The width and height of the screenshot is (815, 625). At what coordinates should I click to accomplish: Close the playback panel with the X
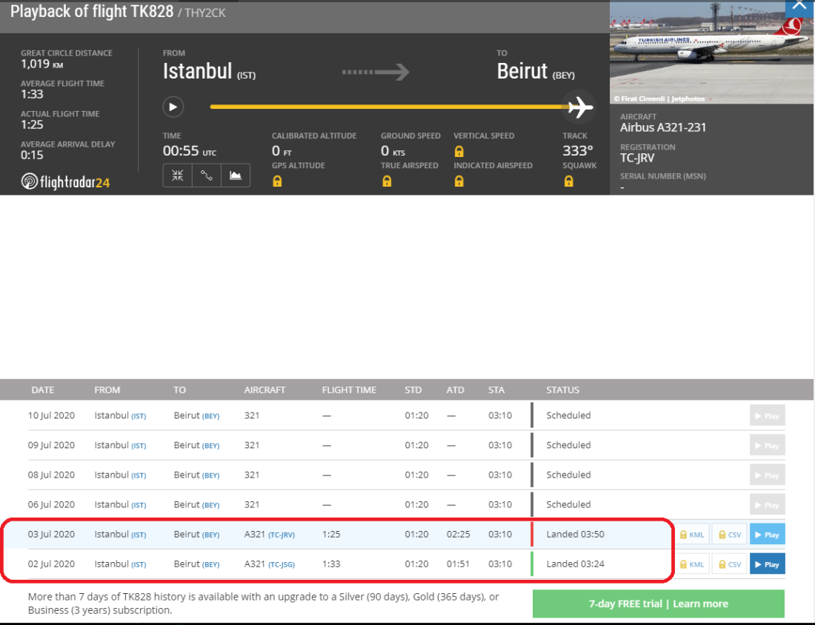(x=799, y=6)
